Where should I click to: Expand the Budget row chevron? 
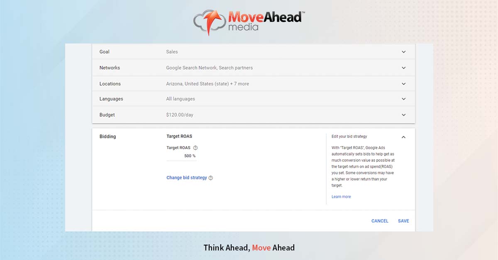(403, 115)
